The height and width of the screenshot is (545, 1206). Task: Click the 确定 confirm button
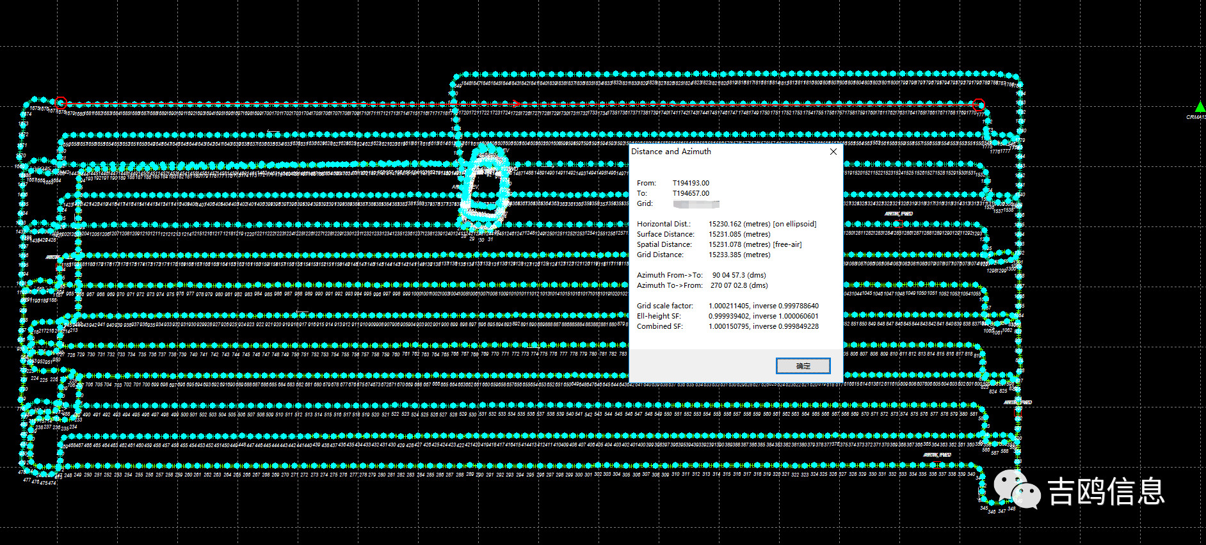[803, 366]
